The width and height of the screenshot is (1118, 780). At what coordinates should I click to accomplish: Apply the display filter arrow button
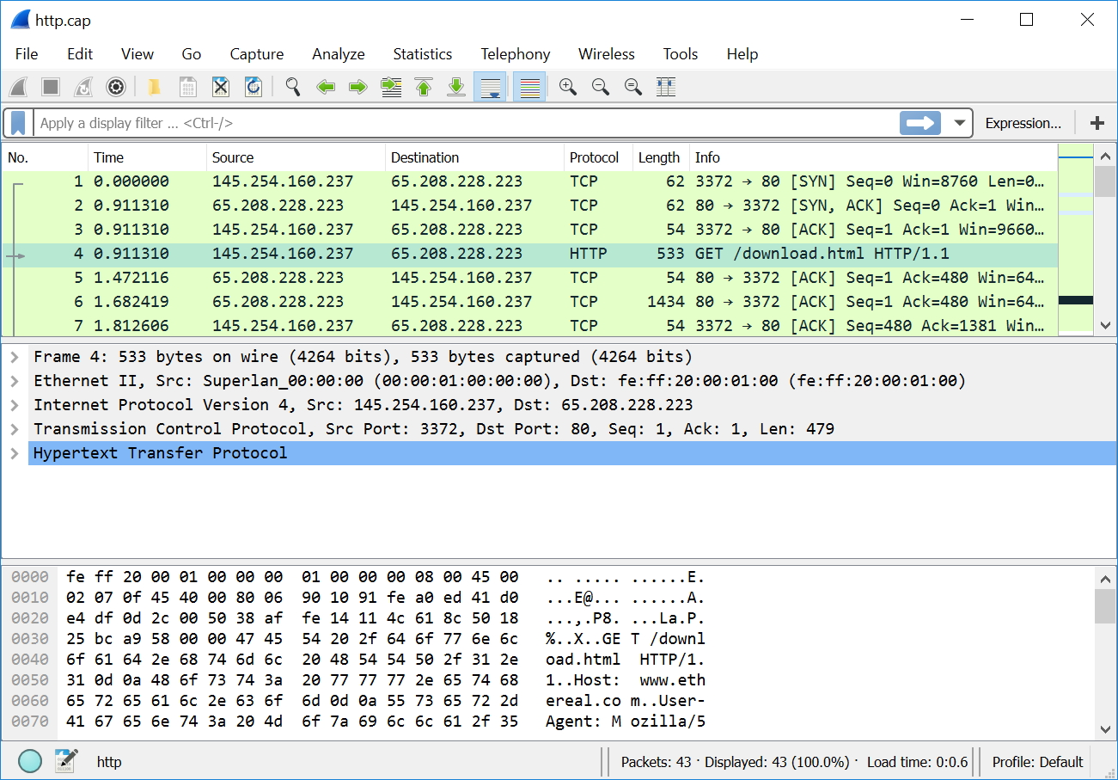920,123
